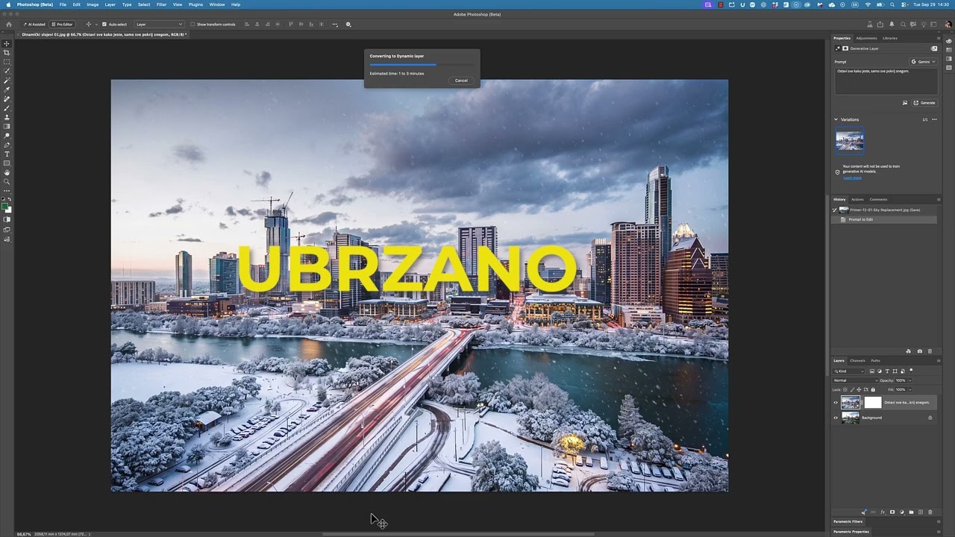Add a layer mask from Layers panel

(x=892, y=512)
